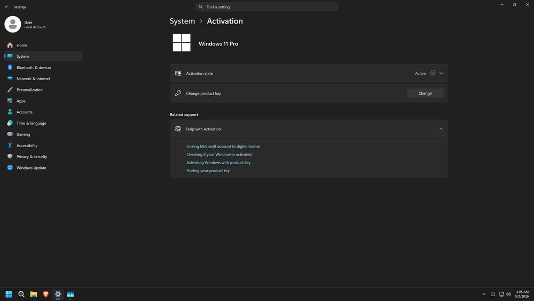Click the Change product key button
Screen dimensions: 534x301
click(x=425, y=93)
